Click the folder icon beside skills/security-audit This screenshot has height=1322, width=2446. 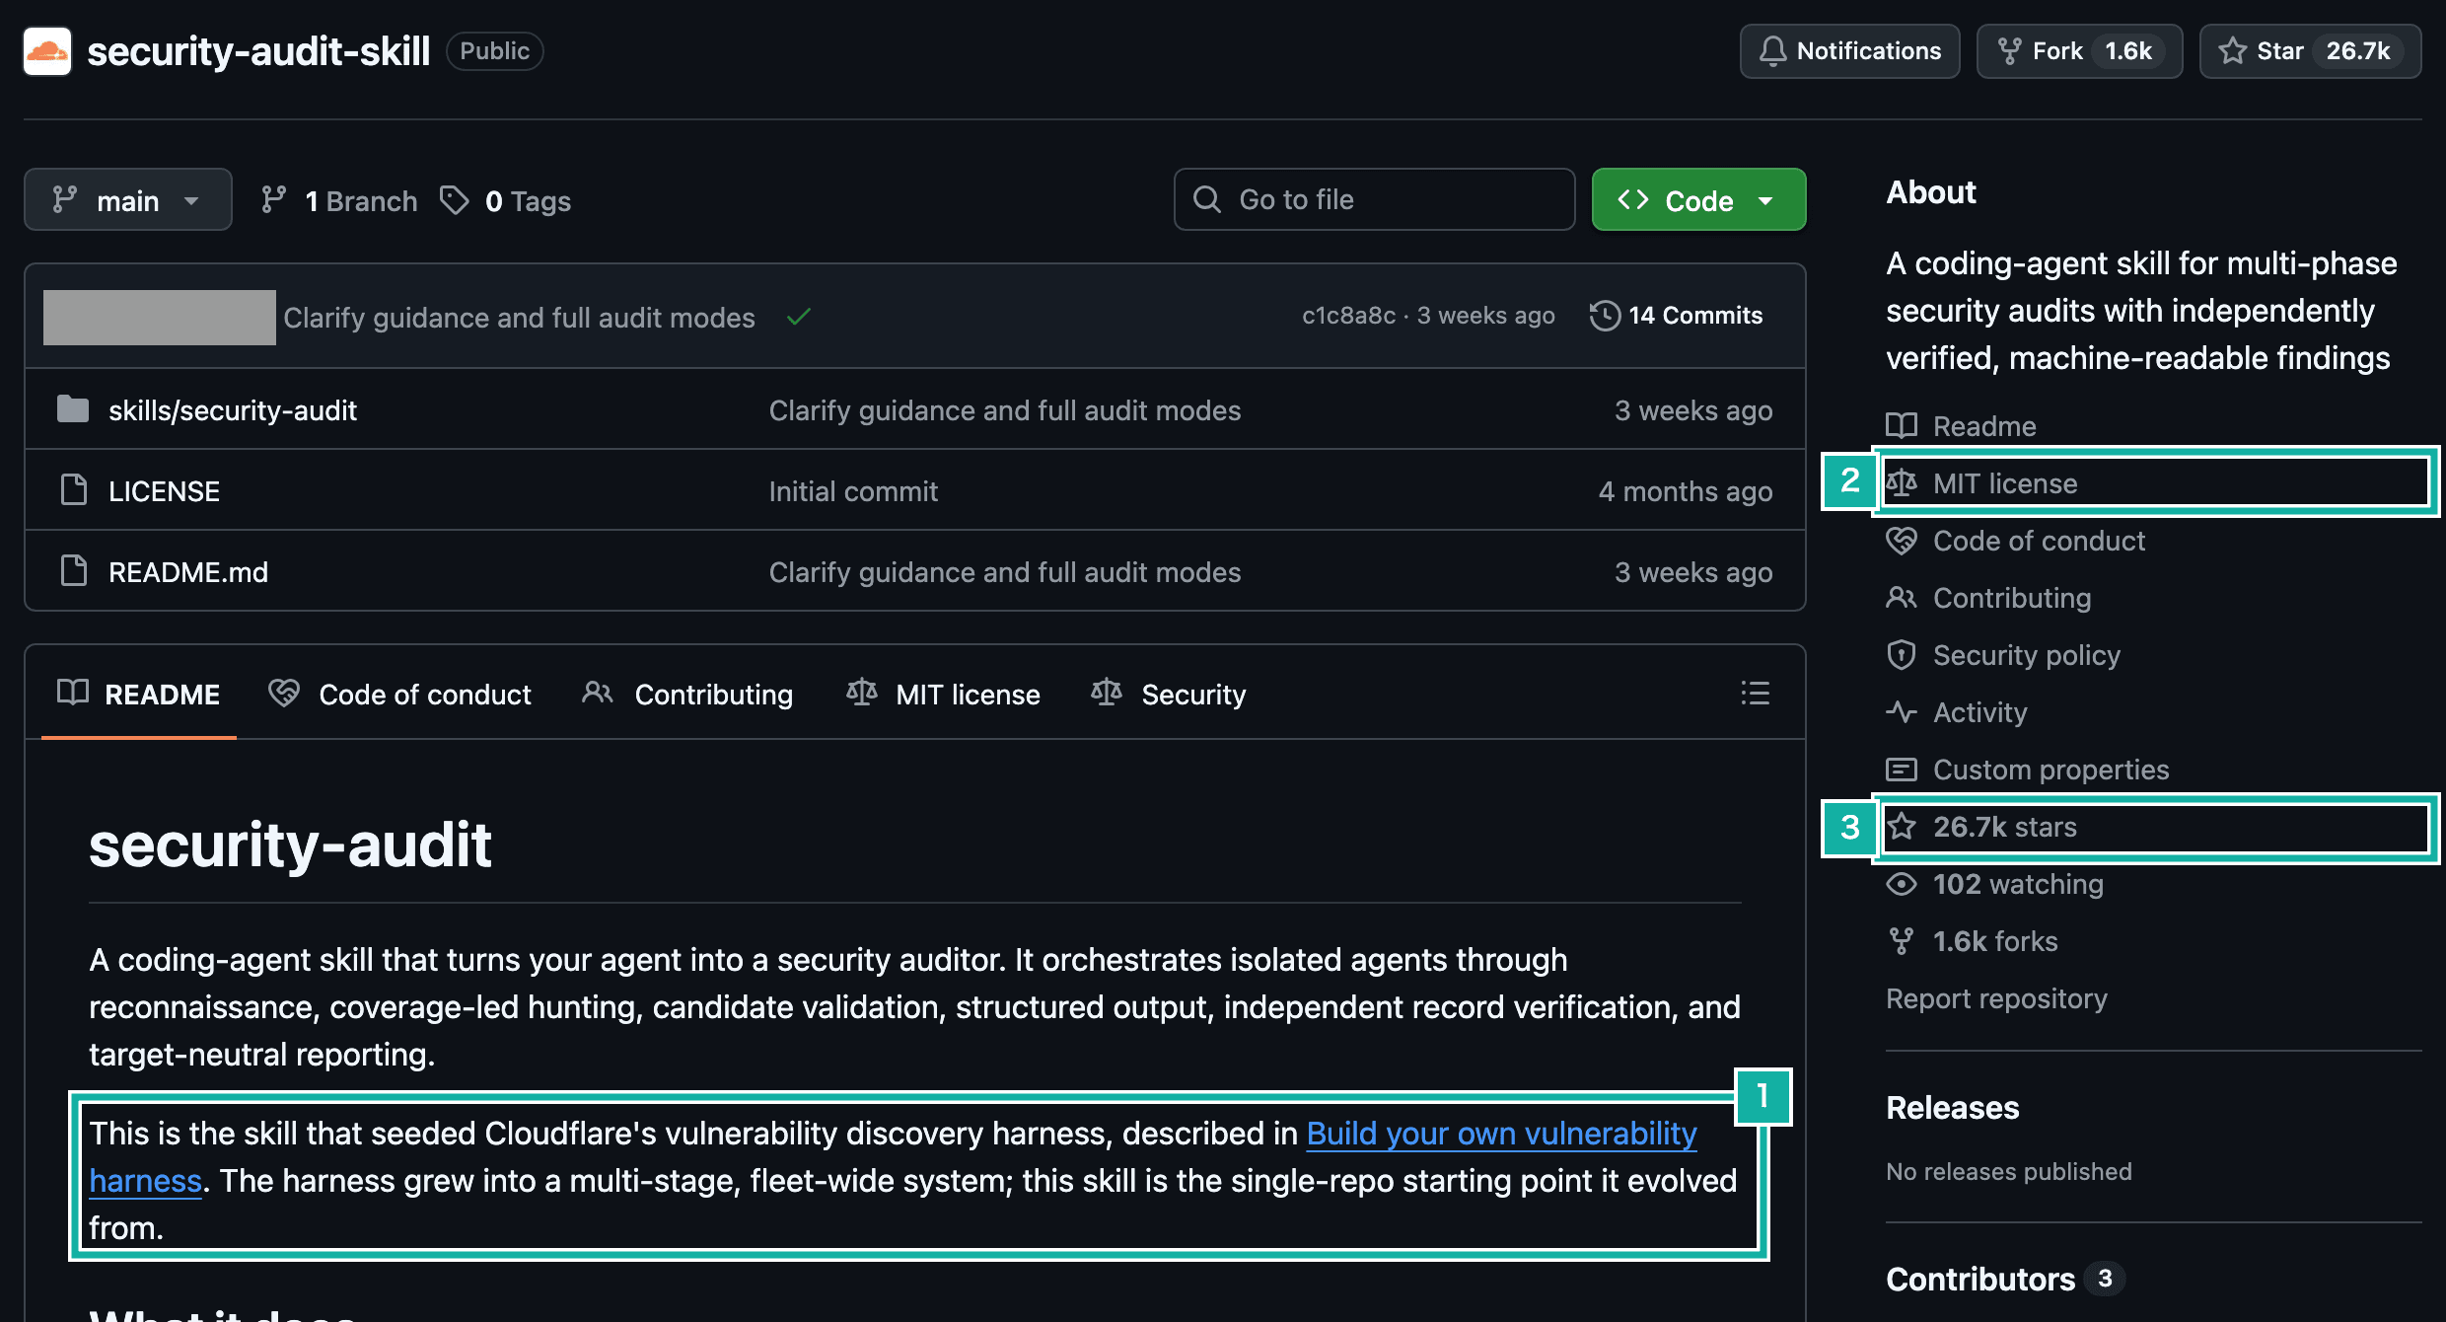coord(73,409)
